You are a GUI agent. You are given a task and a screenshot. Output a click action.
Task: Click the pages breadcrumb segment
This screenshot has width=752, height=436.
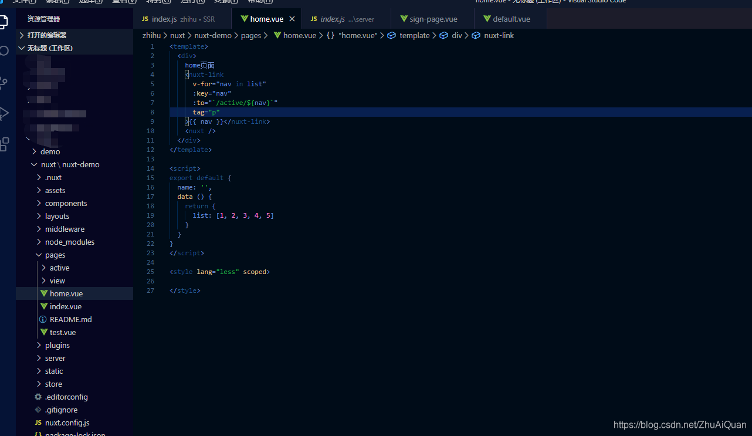coord(251,35)
